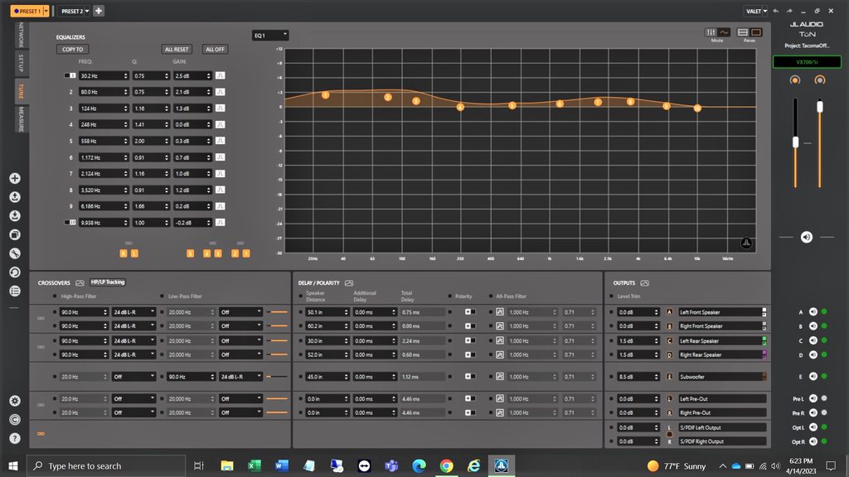This screenshot has width=849, height=477.
Task: Click the redo arrow in the title bar
Action: [789, 11]
